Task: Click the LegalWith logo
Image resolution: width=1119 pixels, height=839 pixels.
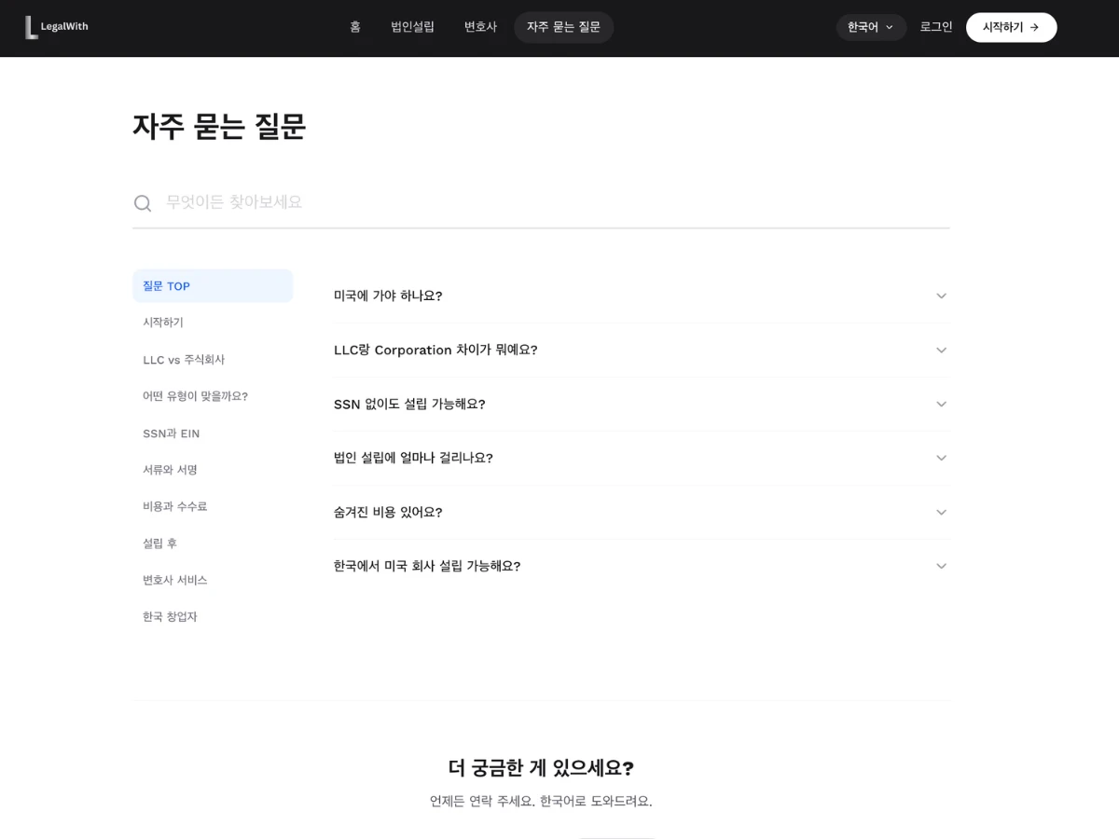Action: click(x=57, y=27)
